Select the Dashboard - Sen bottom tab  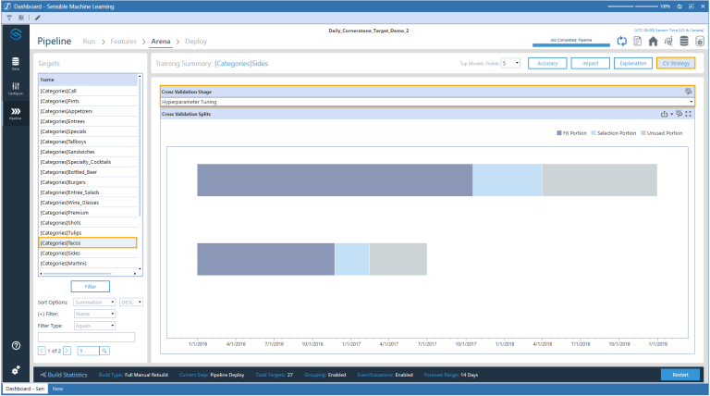pos(25,389)
